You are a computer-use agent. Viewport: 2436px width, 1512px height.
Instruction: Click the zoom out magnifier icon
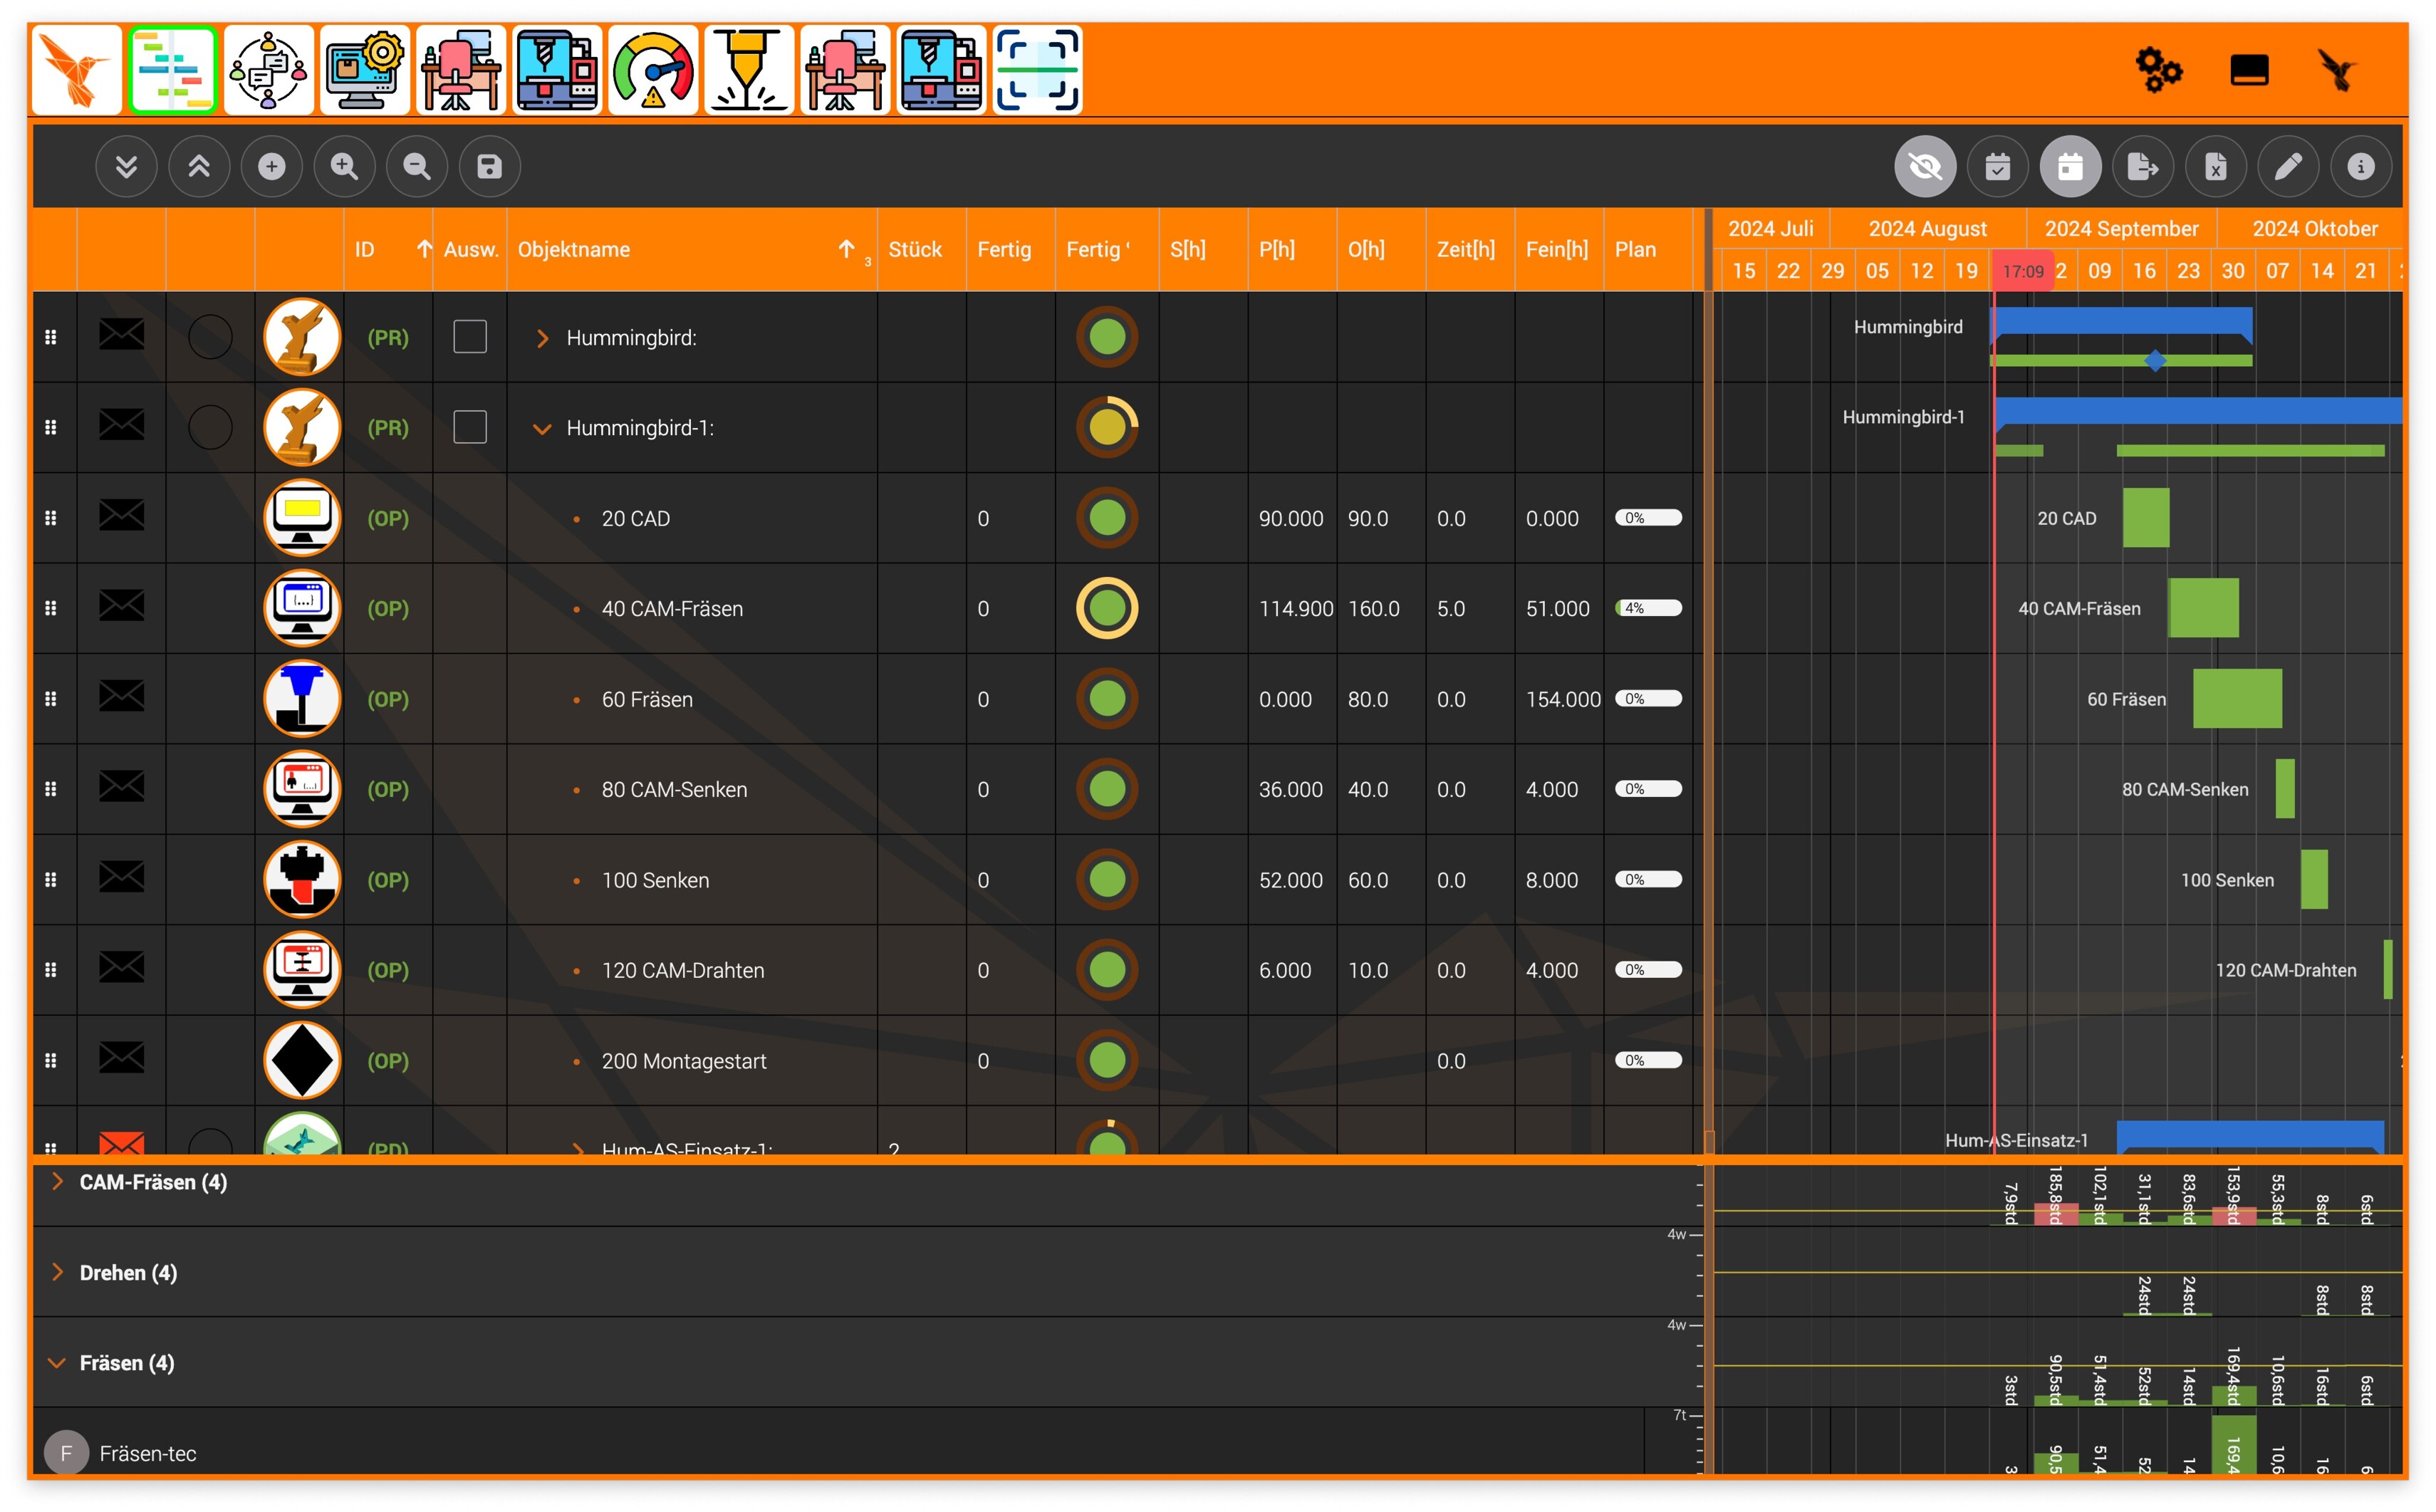(x=417, y=166)
